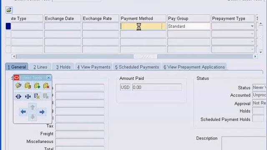Screen dimensions: 267x150
Task: Move field left with blue left arrow
Action: tap(23, 112)
